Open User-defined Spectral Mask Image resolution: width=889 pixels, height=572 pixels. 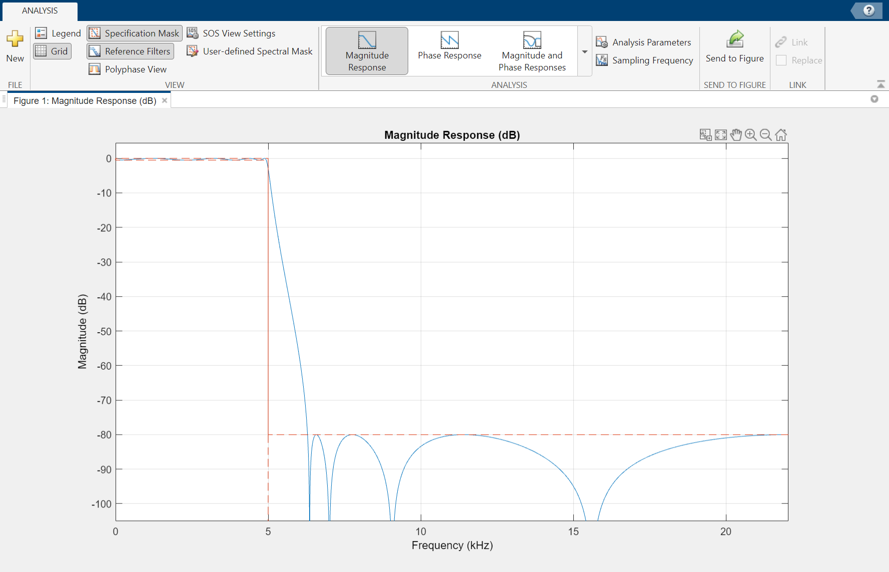click(250, 51)
